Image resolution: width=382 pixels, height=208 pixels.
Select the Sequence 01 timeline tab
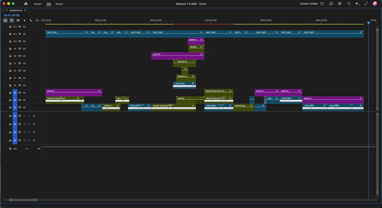16,10
